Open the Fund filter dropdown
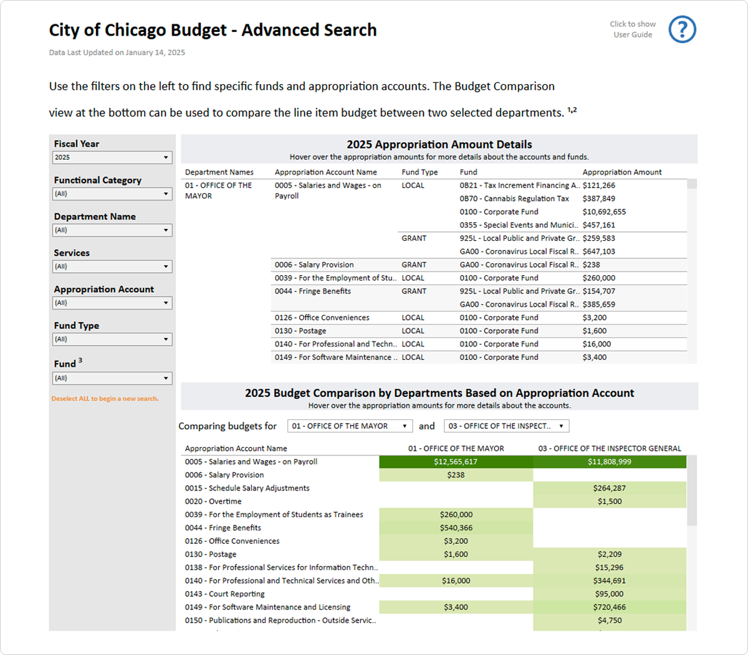The width and height of the screenshot is (748, 655). tap(112, 378)
